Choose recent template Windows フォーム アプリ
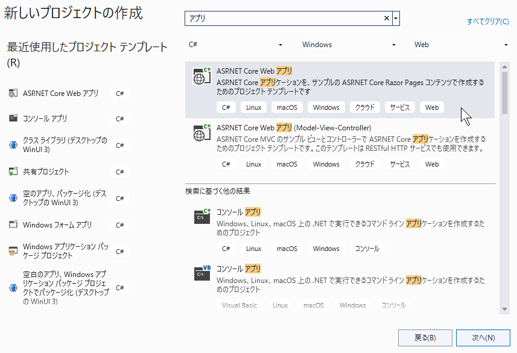Viewport: 517px width, 353px height. 57,224
